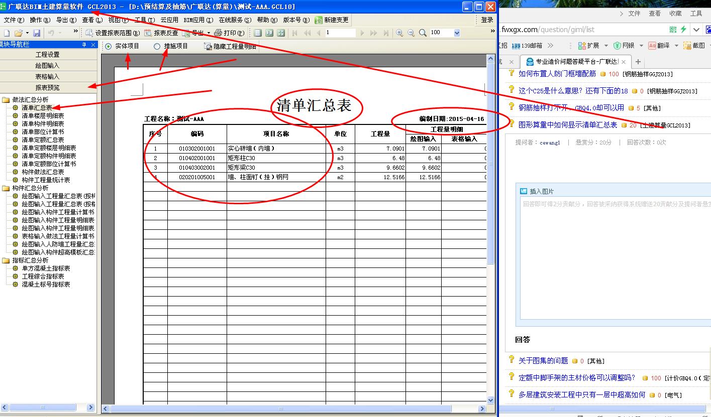This screenshot has height=417, width=711.
Task: Open a new browser tab with plus
Action: pyautogui.click(x=638, y=62)
